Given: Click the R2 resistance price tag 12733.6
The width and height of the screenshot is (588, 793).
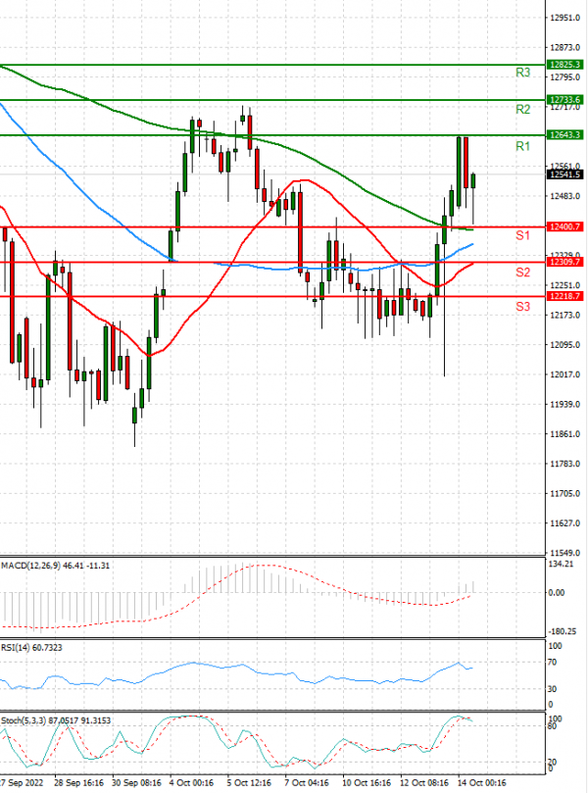Looking at the screenshot, I should click(x=564, y=100).
